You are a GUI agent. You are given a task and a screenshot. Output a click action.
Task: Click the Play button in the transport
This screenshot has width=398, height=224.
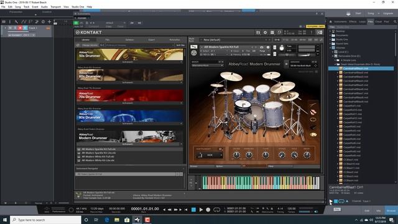click(x=201, y=210)
